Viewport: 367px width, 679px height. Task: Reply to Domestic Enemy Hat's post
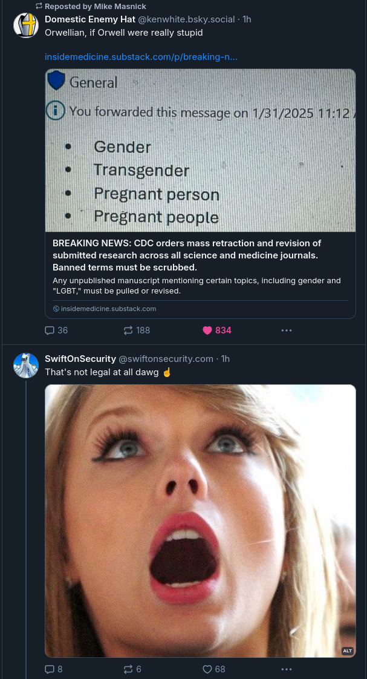click(50, 330)
